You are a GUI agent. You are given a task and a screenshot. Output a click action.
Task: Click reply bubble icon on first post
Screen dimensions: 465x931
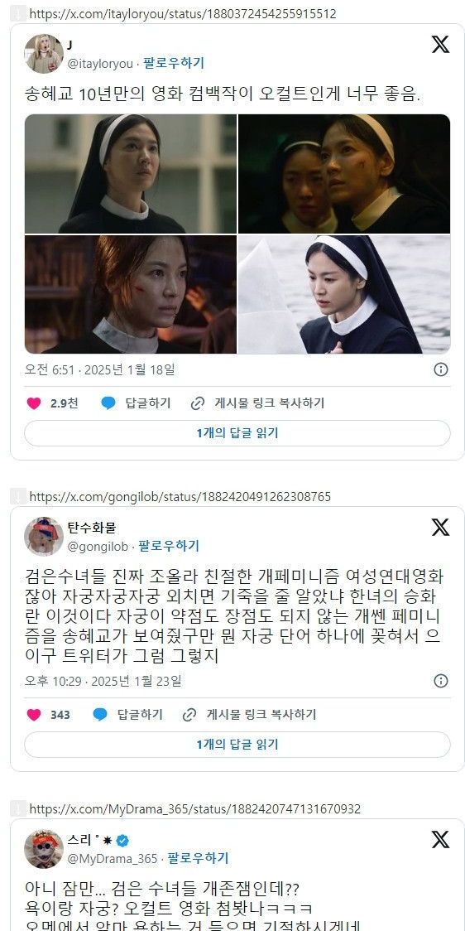click(x=108, y=403)
